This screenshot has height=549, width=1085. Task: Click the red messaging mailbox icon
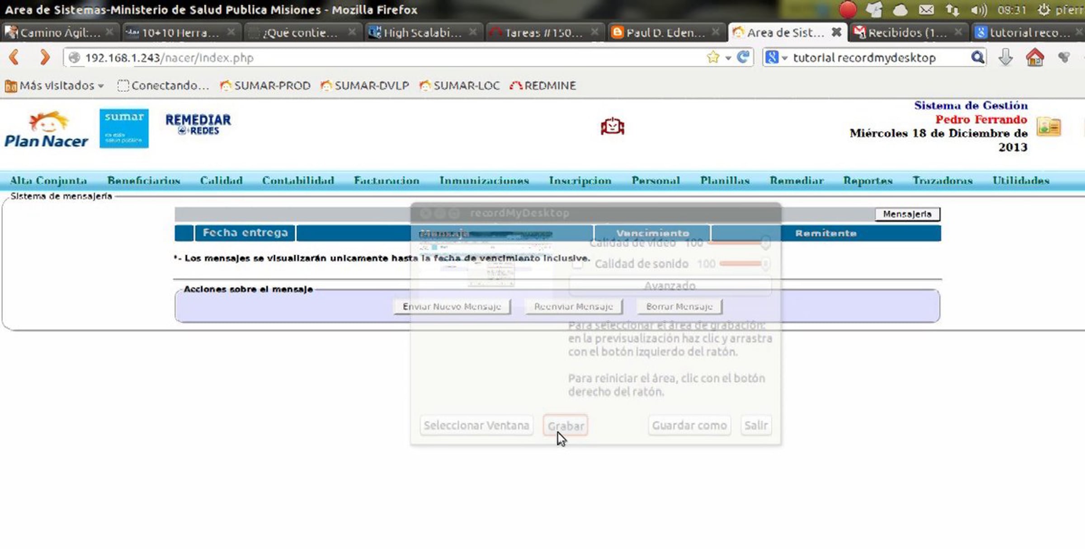tap(612, 127)
